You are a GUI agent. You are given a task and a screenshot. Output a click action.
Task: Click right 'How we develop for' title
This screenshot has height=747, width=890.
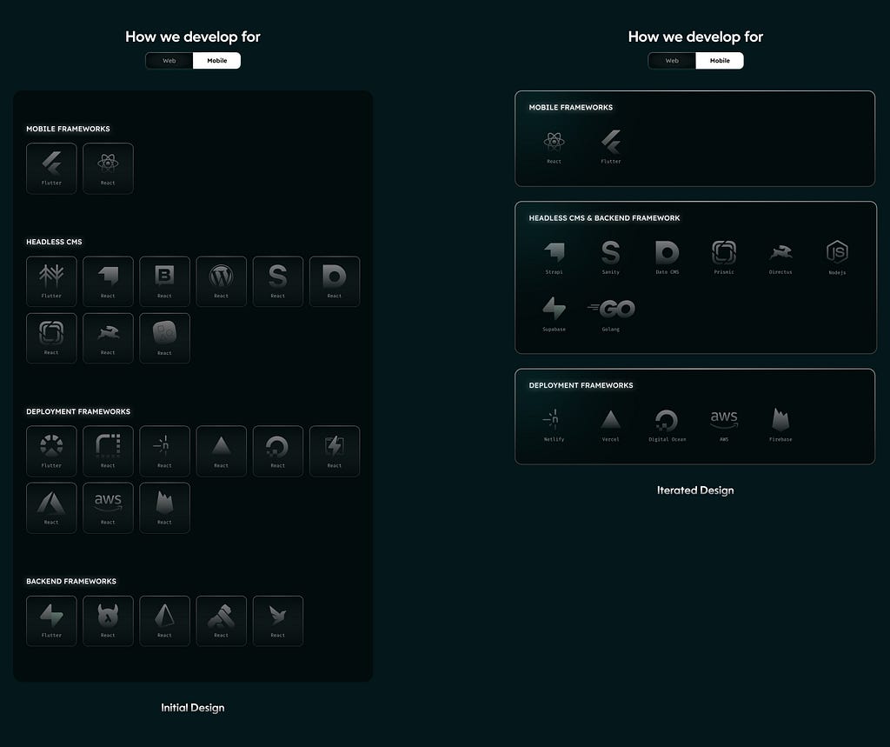[x=695, y=37]
